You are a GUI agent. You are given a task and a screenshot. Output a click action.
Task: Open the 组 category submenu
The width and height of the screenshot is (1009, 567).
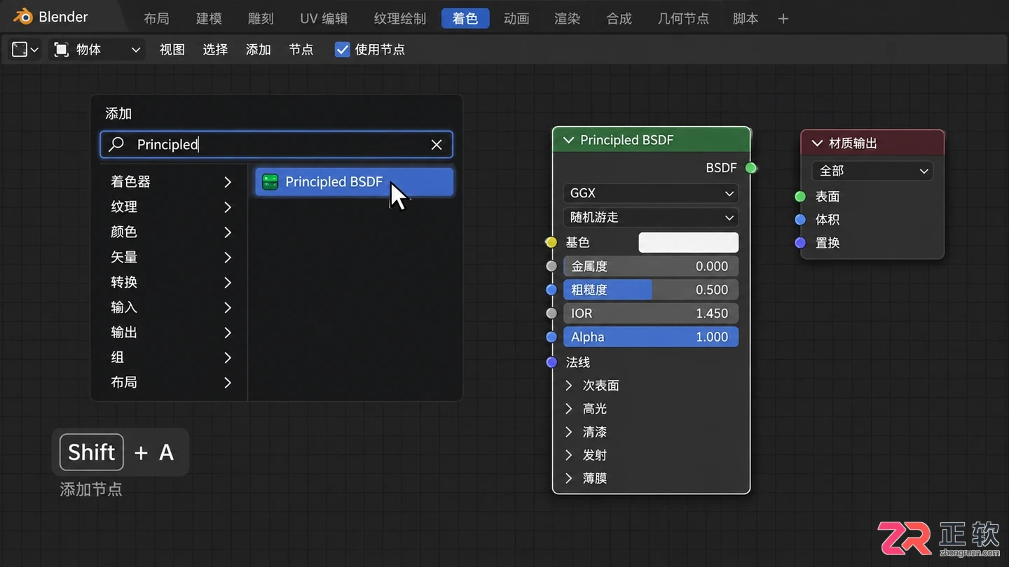(x=170, y=358)
